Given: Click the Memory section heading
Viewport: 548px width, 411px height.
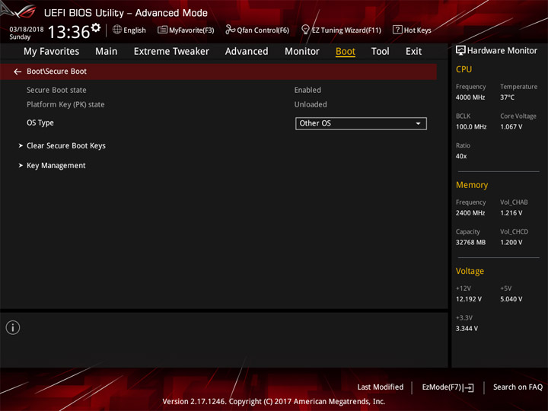Looking at the screenshot, I should 471,185.
